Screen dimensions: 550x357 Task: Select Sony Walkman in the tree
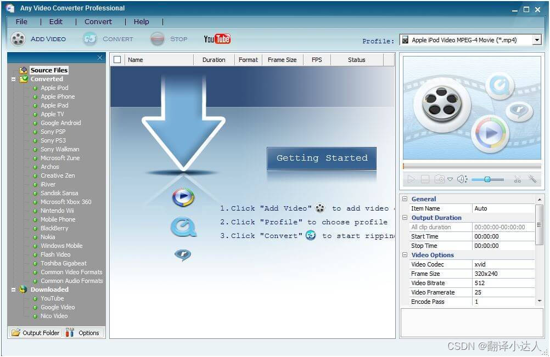[x=60, y=149]
